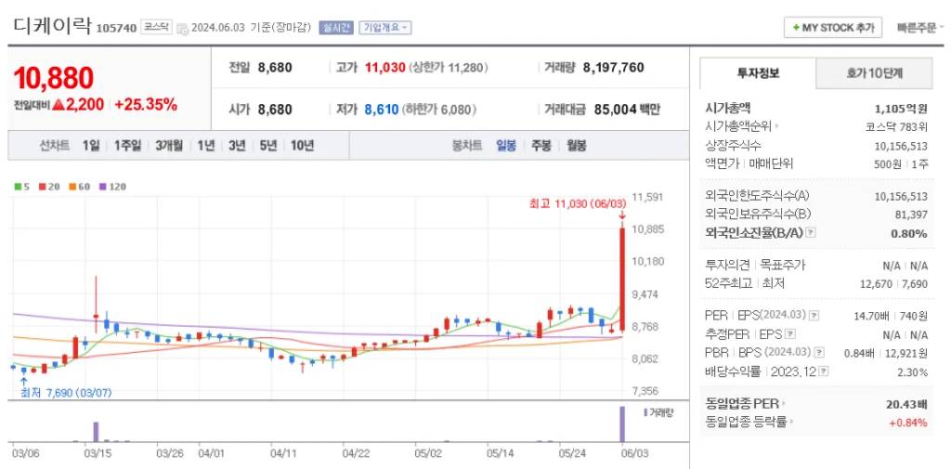Click the 0.84배 PBR value
Viewport: 951px width, 469px height.
(859, 353)
